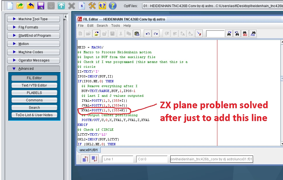
Task: Click the Commons button
Action: pos(34,100)
